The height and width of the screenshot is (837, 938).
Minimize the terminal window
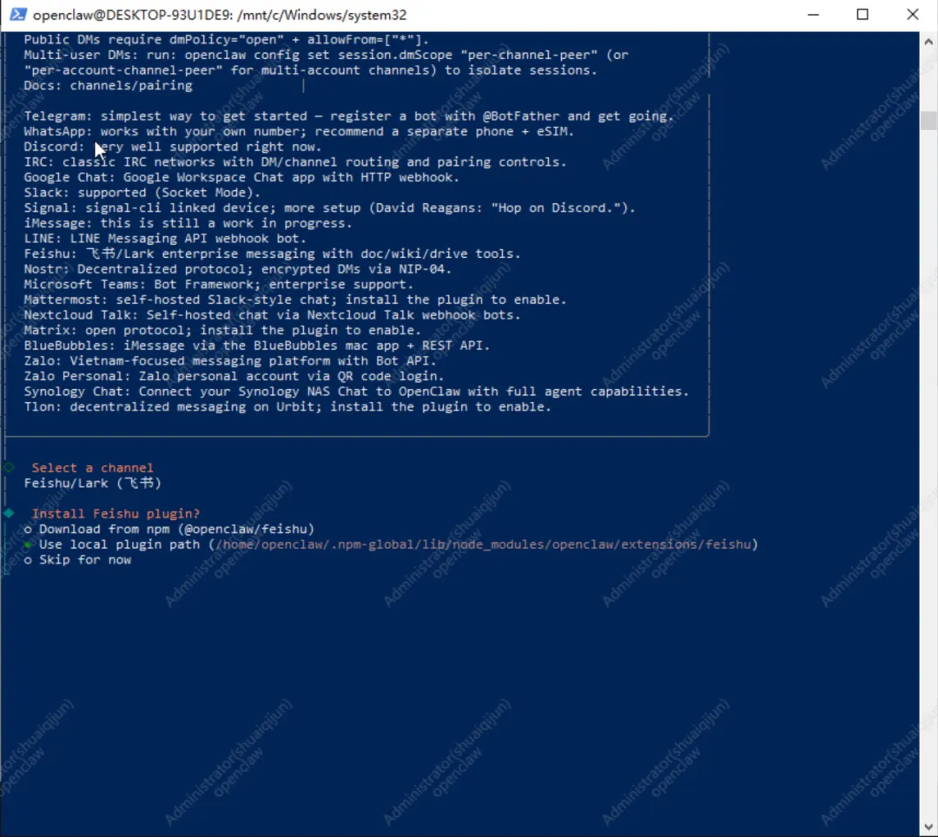pyautogui.click(x=813, y=15)
